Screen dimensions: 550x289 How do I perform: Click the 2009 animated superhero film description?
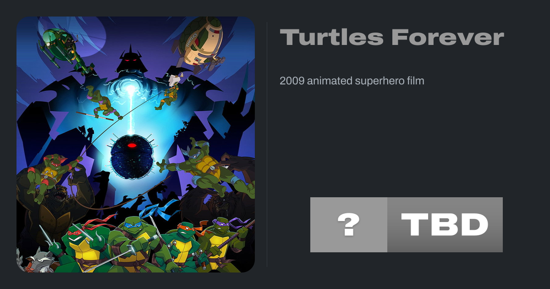(x=352, y=81)
